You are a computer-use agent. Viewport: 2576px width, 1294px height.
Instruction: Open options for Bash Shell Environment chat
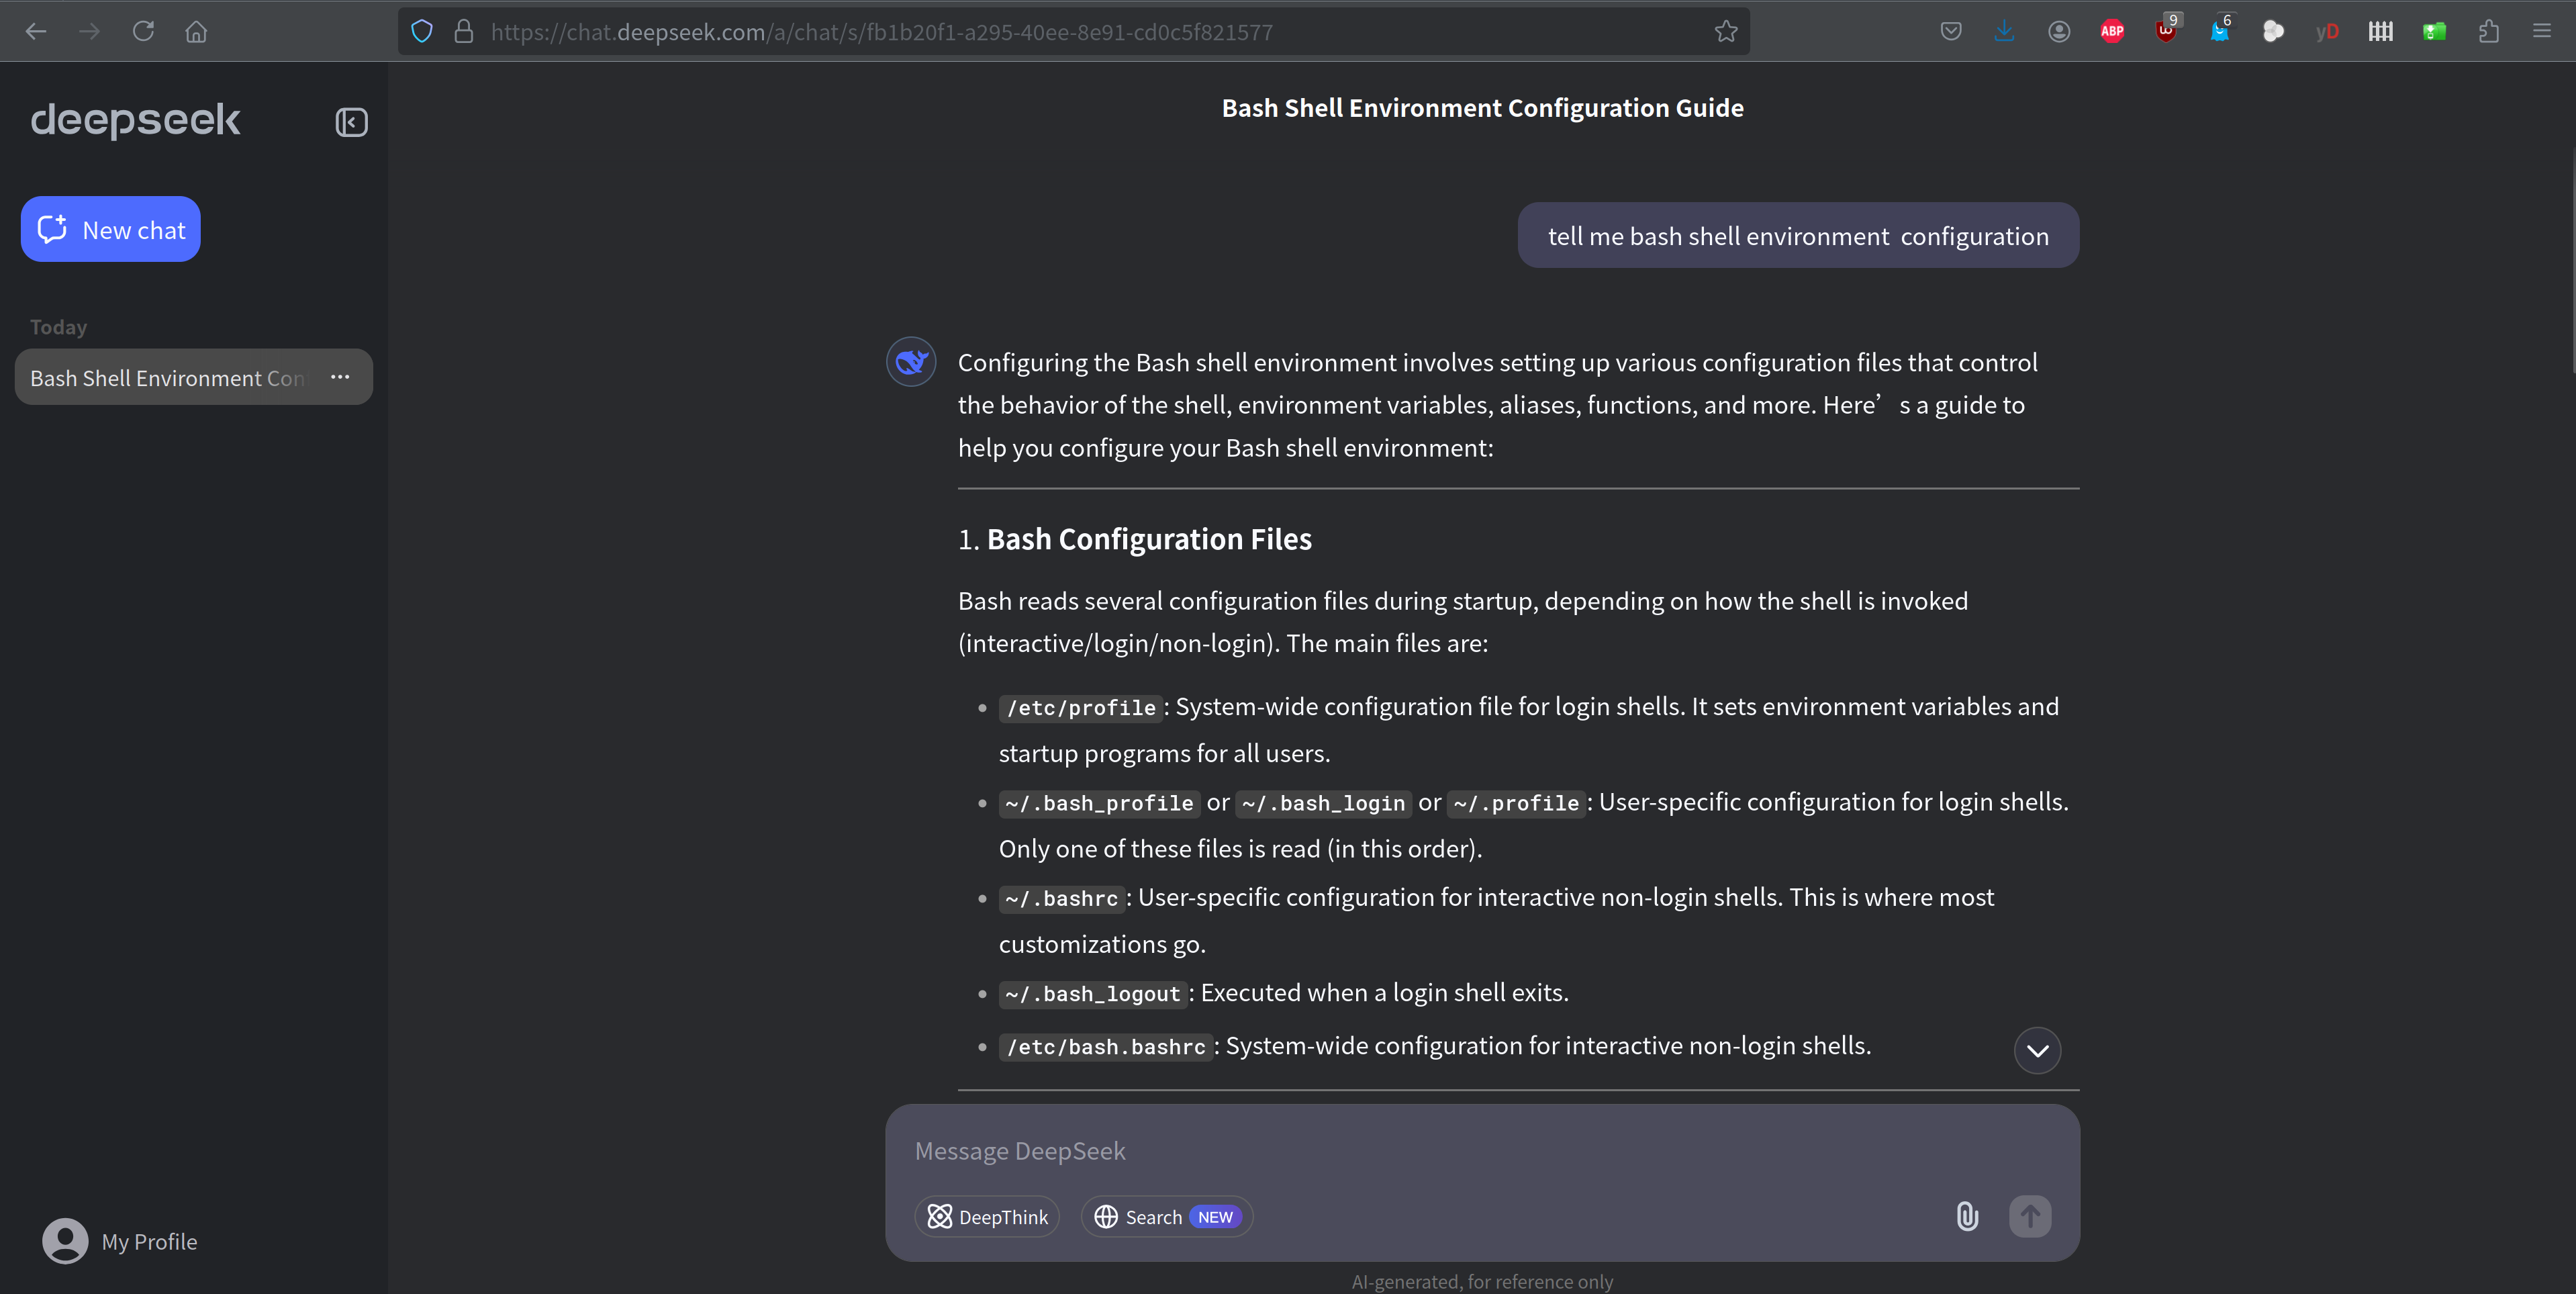click(x=340, y=377)
